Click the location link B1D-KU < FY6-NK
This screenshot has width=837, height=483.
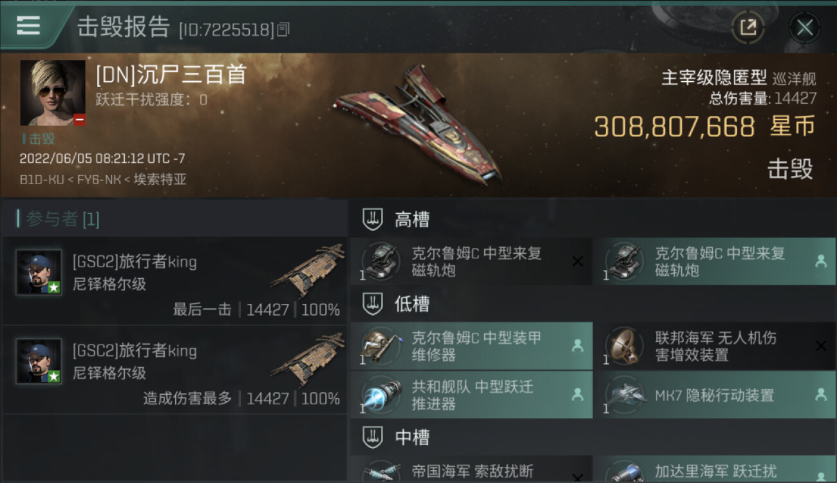pos(72,180)
